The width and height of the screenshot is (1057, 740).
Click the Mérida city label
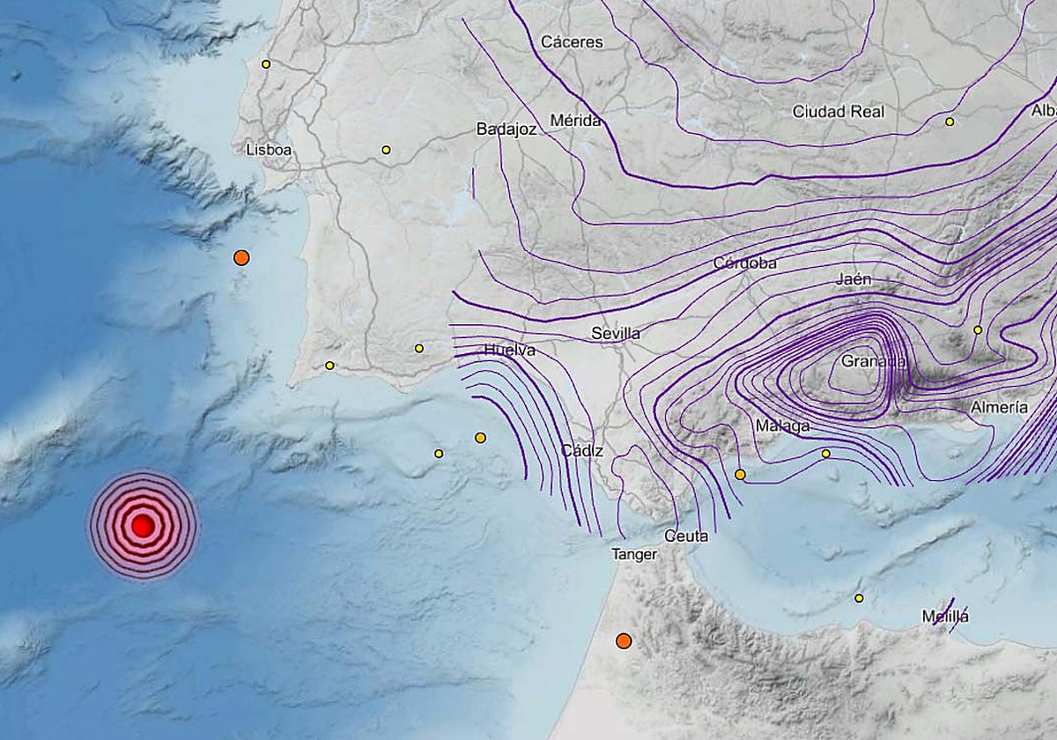575,120
